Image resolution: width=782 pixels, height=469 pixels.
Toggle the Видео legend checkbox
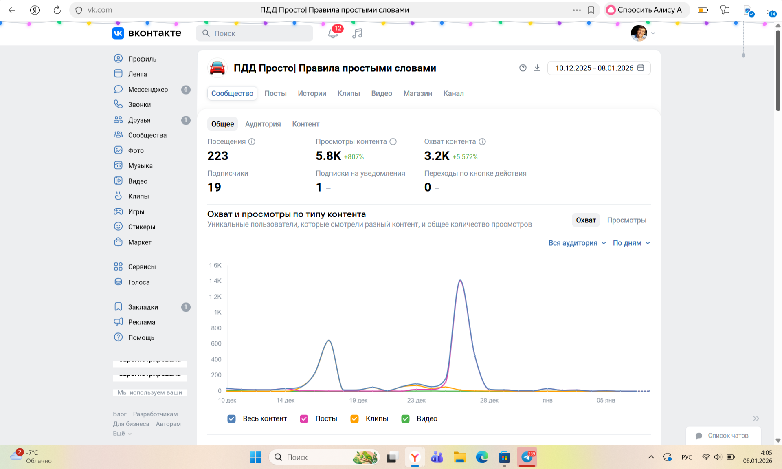pyautogui.click(x=405, y=419)
